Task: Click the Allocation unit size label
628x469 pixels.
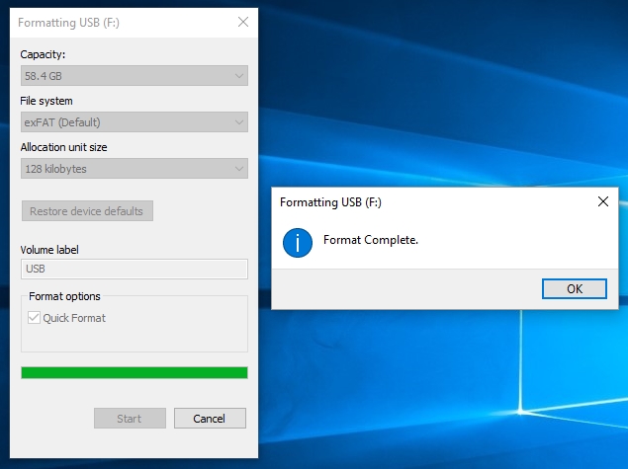Action: click(x=63, y=147)
